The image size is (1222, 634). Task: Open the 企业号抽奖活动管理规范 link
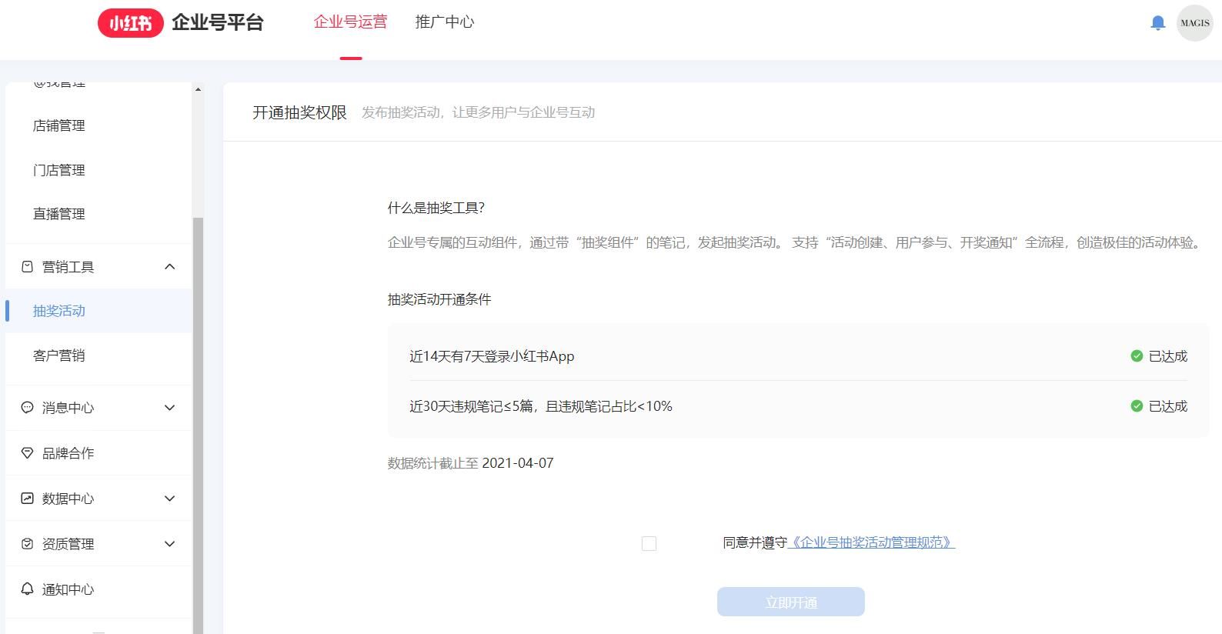[871, 542]
